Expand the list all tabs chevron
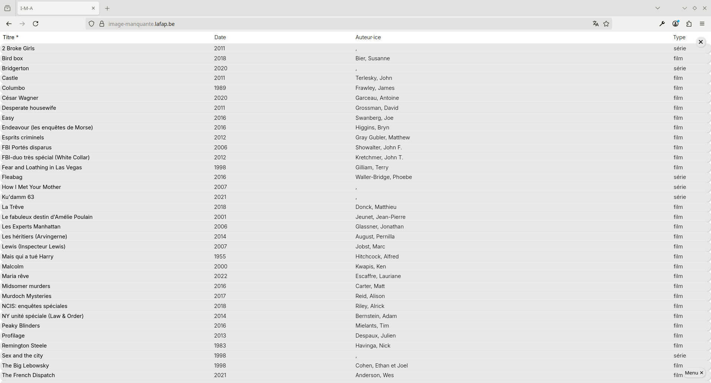The height and width of the screenshot is (383, 711). (658, 8)
